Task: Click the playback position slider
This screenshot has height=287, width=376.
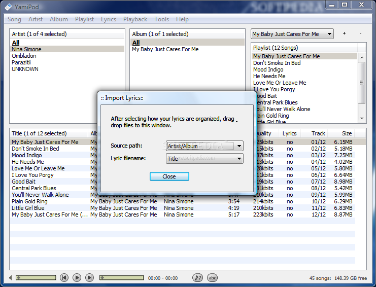Action: [x=122, y=278]
